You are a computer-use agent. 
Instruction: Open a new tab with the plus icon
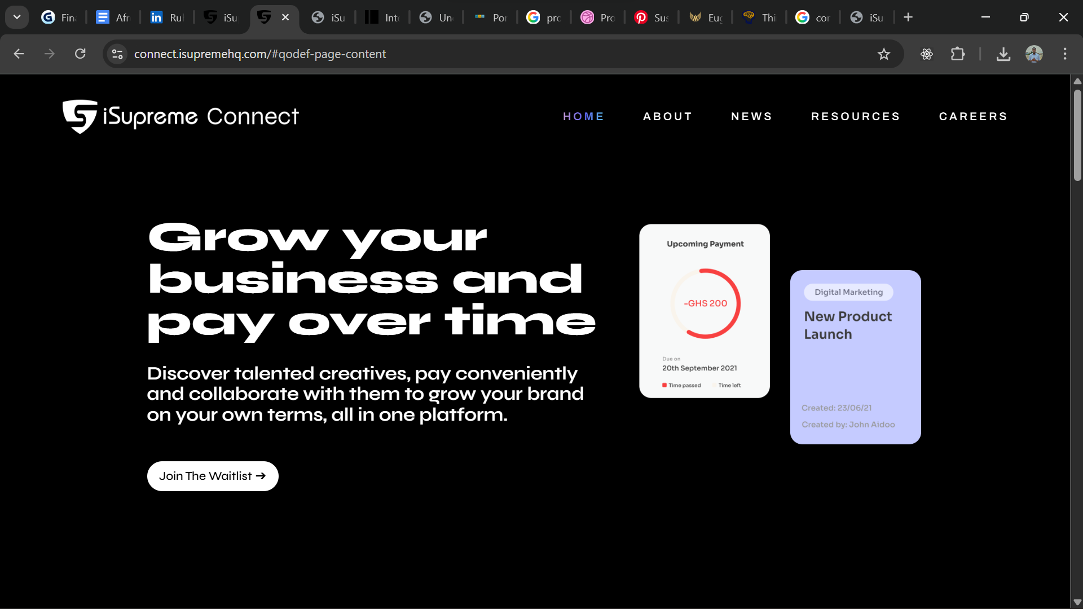(908, 17)
